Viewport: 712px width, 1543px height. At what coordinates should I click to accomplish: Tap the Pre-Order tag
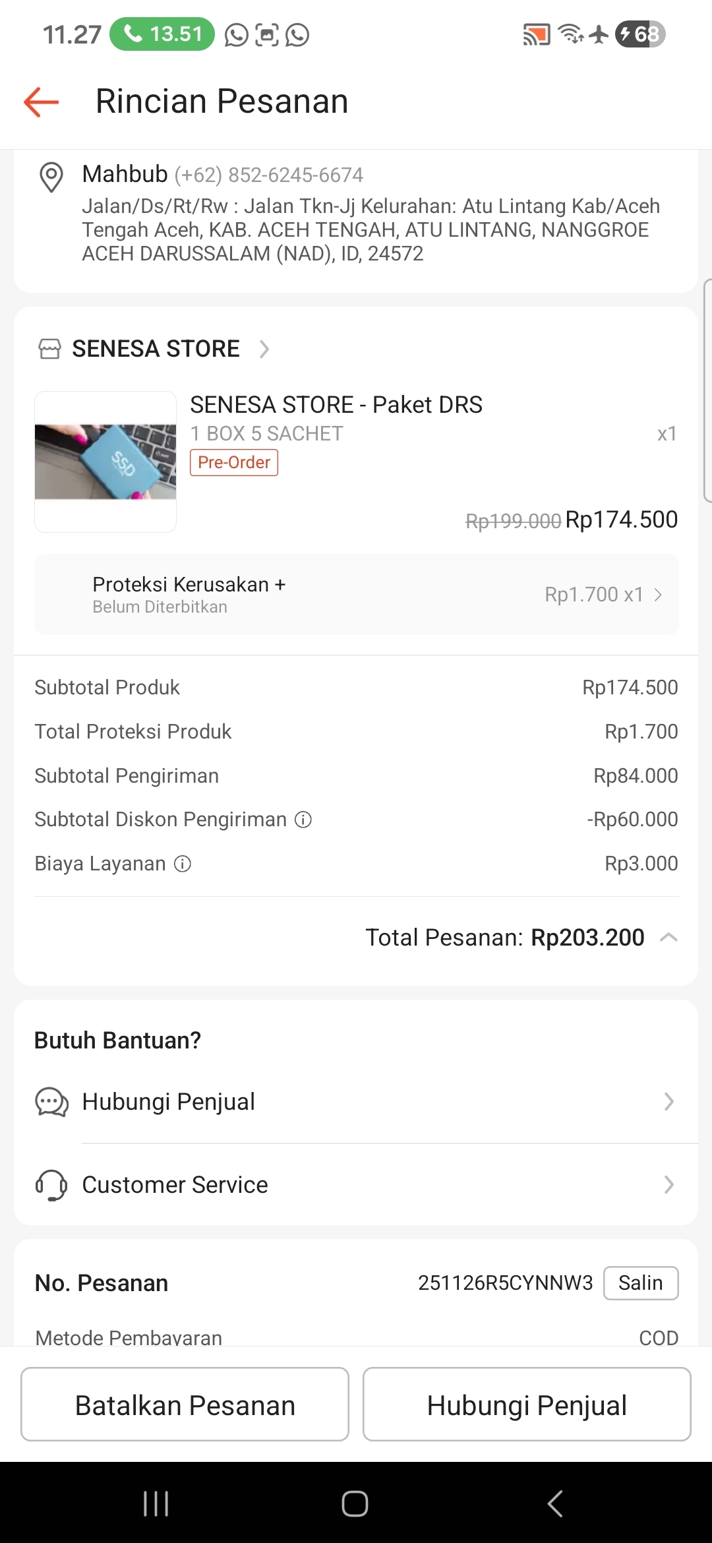234,462
